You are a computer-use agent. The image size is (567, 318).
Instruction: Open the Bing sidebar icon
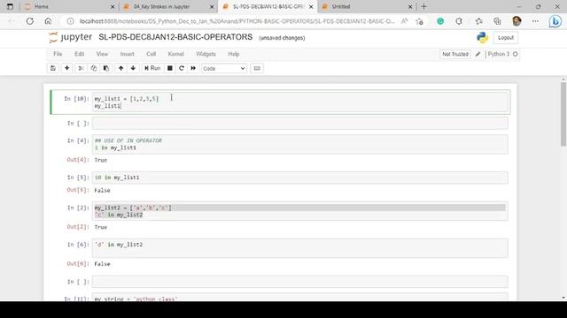click(x=555, y=21)
